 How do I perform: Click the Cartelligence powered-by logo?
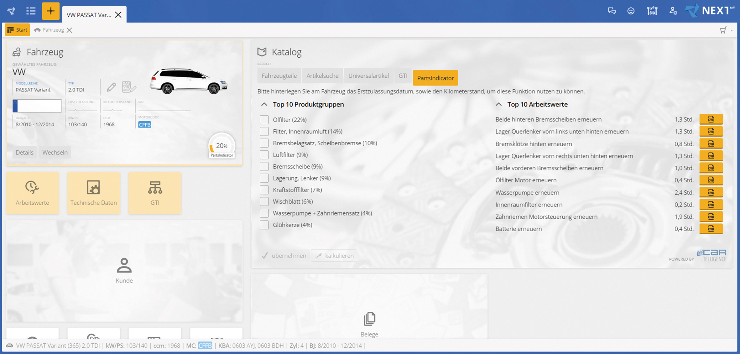pos(711,255)
